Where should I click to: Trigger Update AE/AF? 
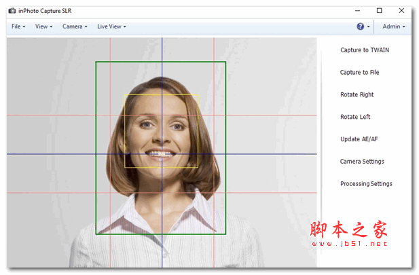tap(359, 139)
